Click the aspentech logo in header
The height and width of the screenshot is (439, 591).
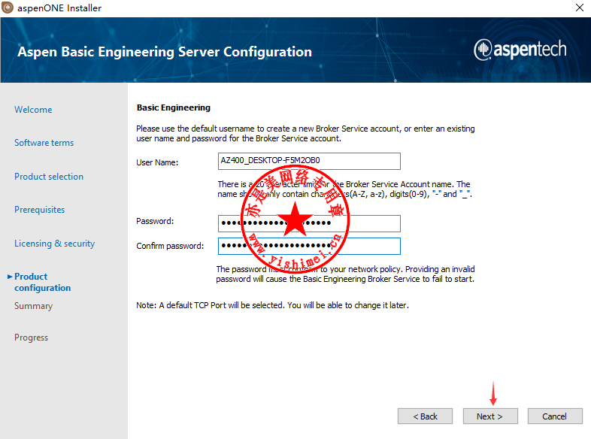(520, 50)
